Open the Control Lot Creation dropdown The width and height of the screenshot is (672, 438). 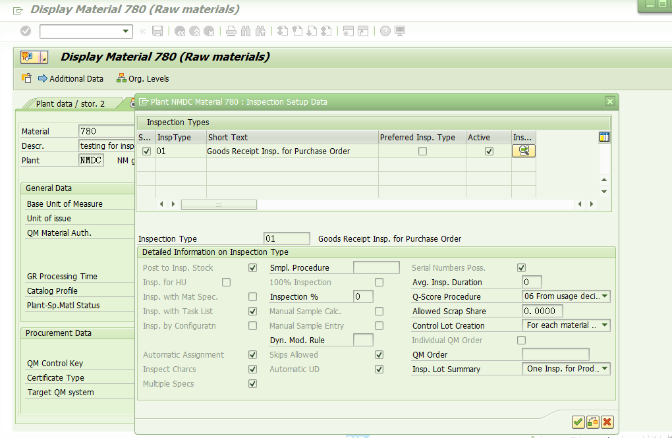coord(605,325)
